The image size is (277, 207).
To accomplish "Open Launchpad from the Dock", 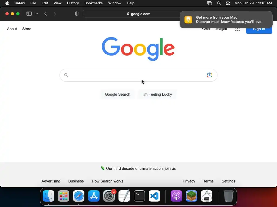I will point(64,196).
